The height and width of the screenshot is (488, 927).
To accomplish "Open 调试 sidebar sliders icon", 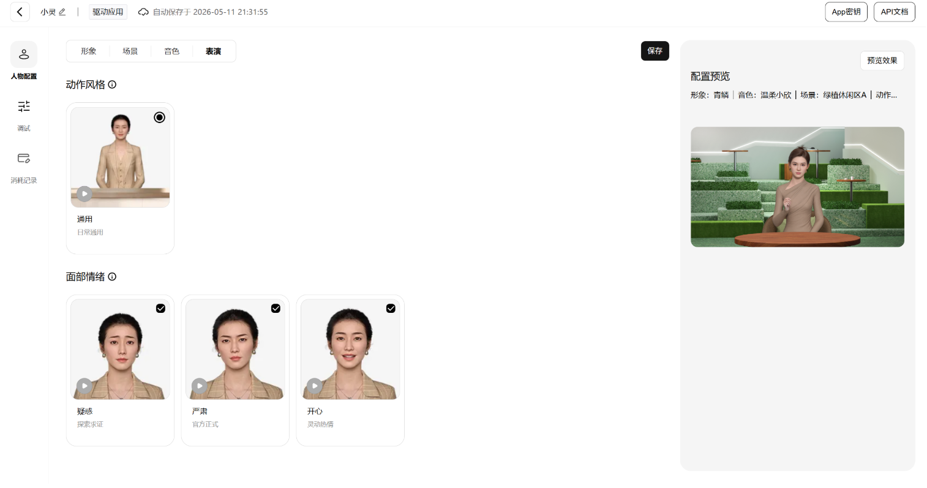I will 24,107.
